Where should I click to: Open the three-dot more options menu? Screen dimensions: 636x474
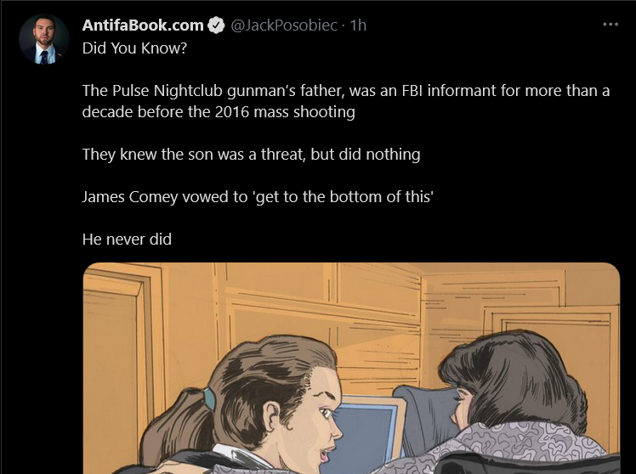pyautogui.click(x=610, y=25)
